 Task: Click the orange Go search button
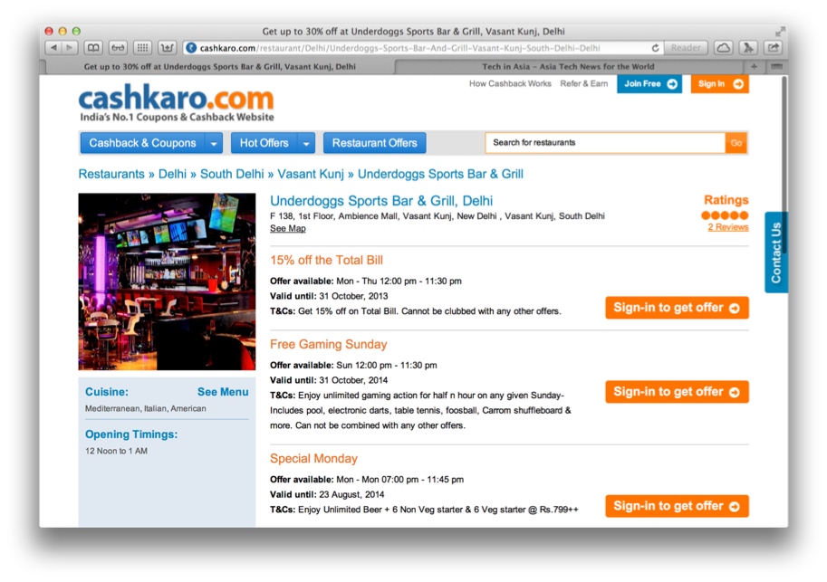(736, 143)
